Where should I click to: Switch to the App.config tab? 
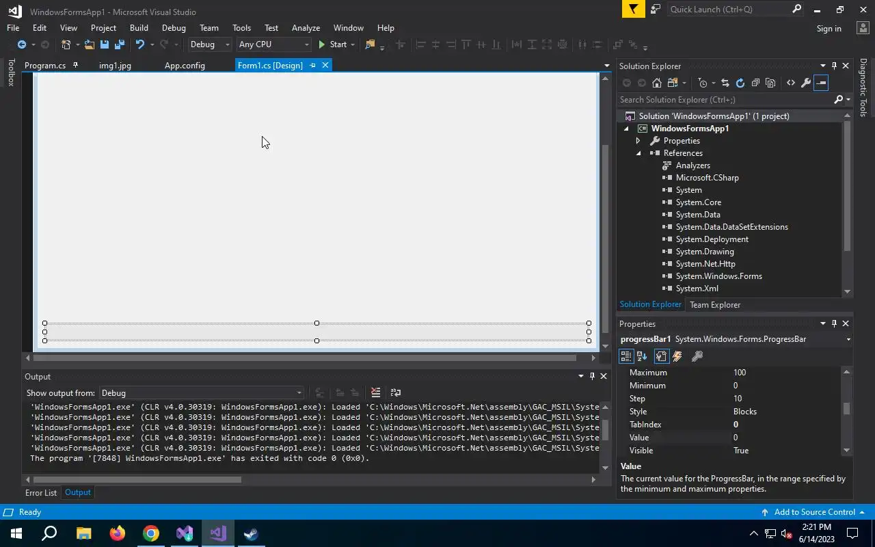pos(185,66)
